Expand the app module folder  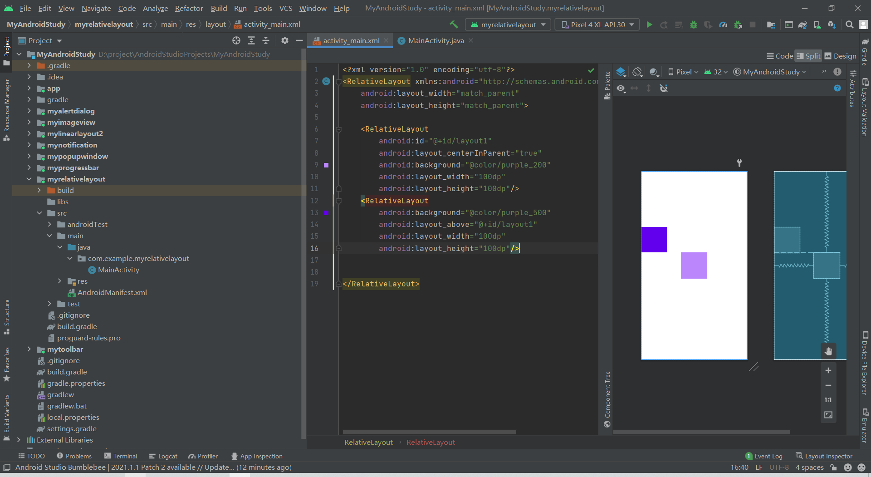click(x=29, y=88)
